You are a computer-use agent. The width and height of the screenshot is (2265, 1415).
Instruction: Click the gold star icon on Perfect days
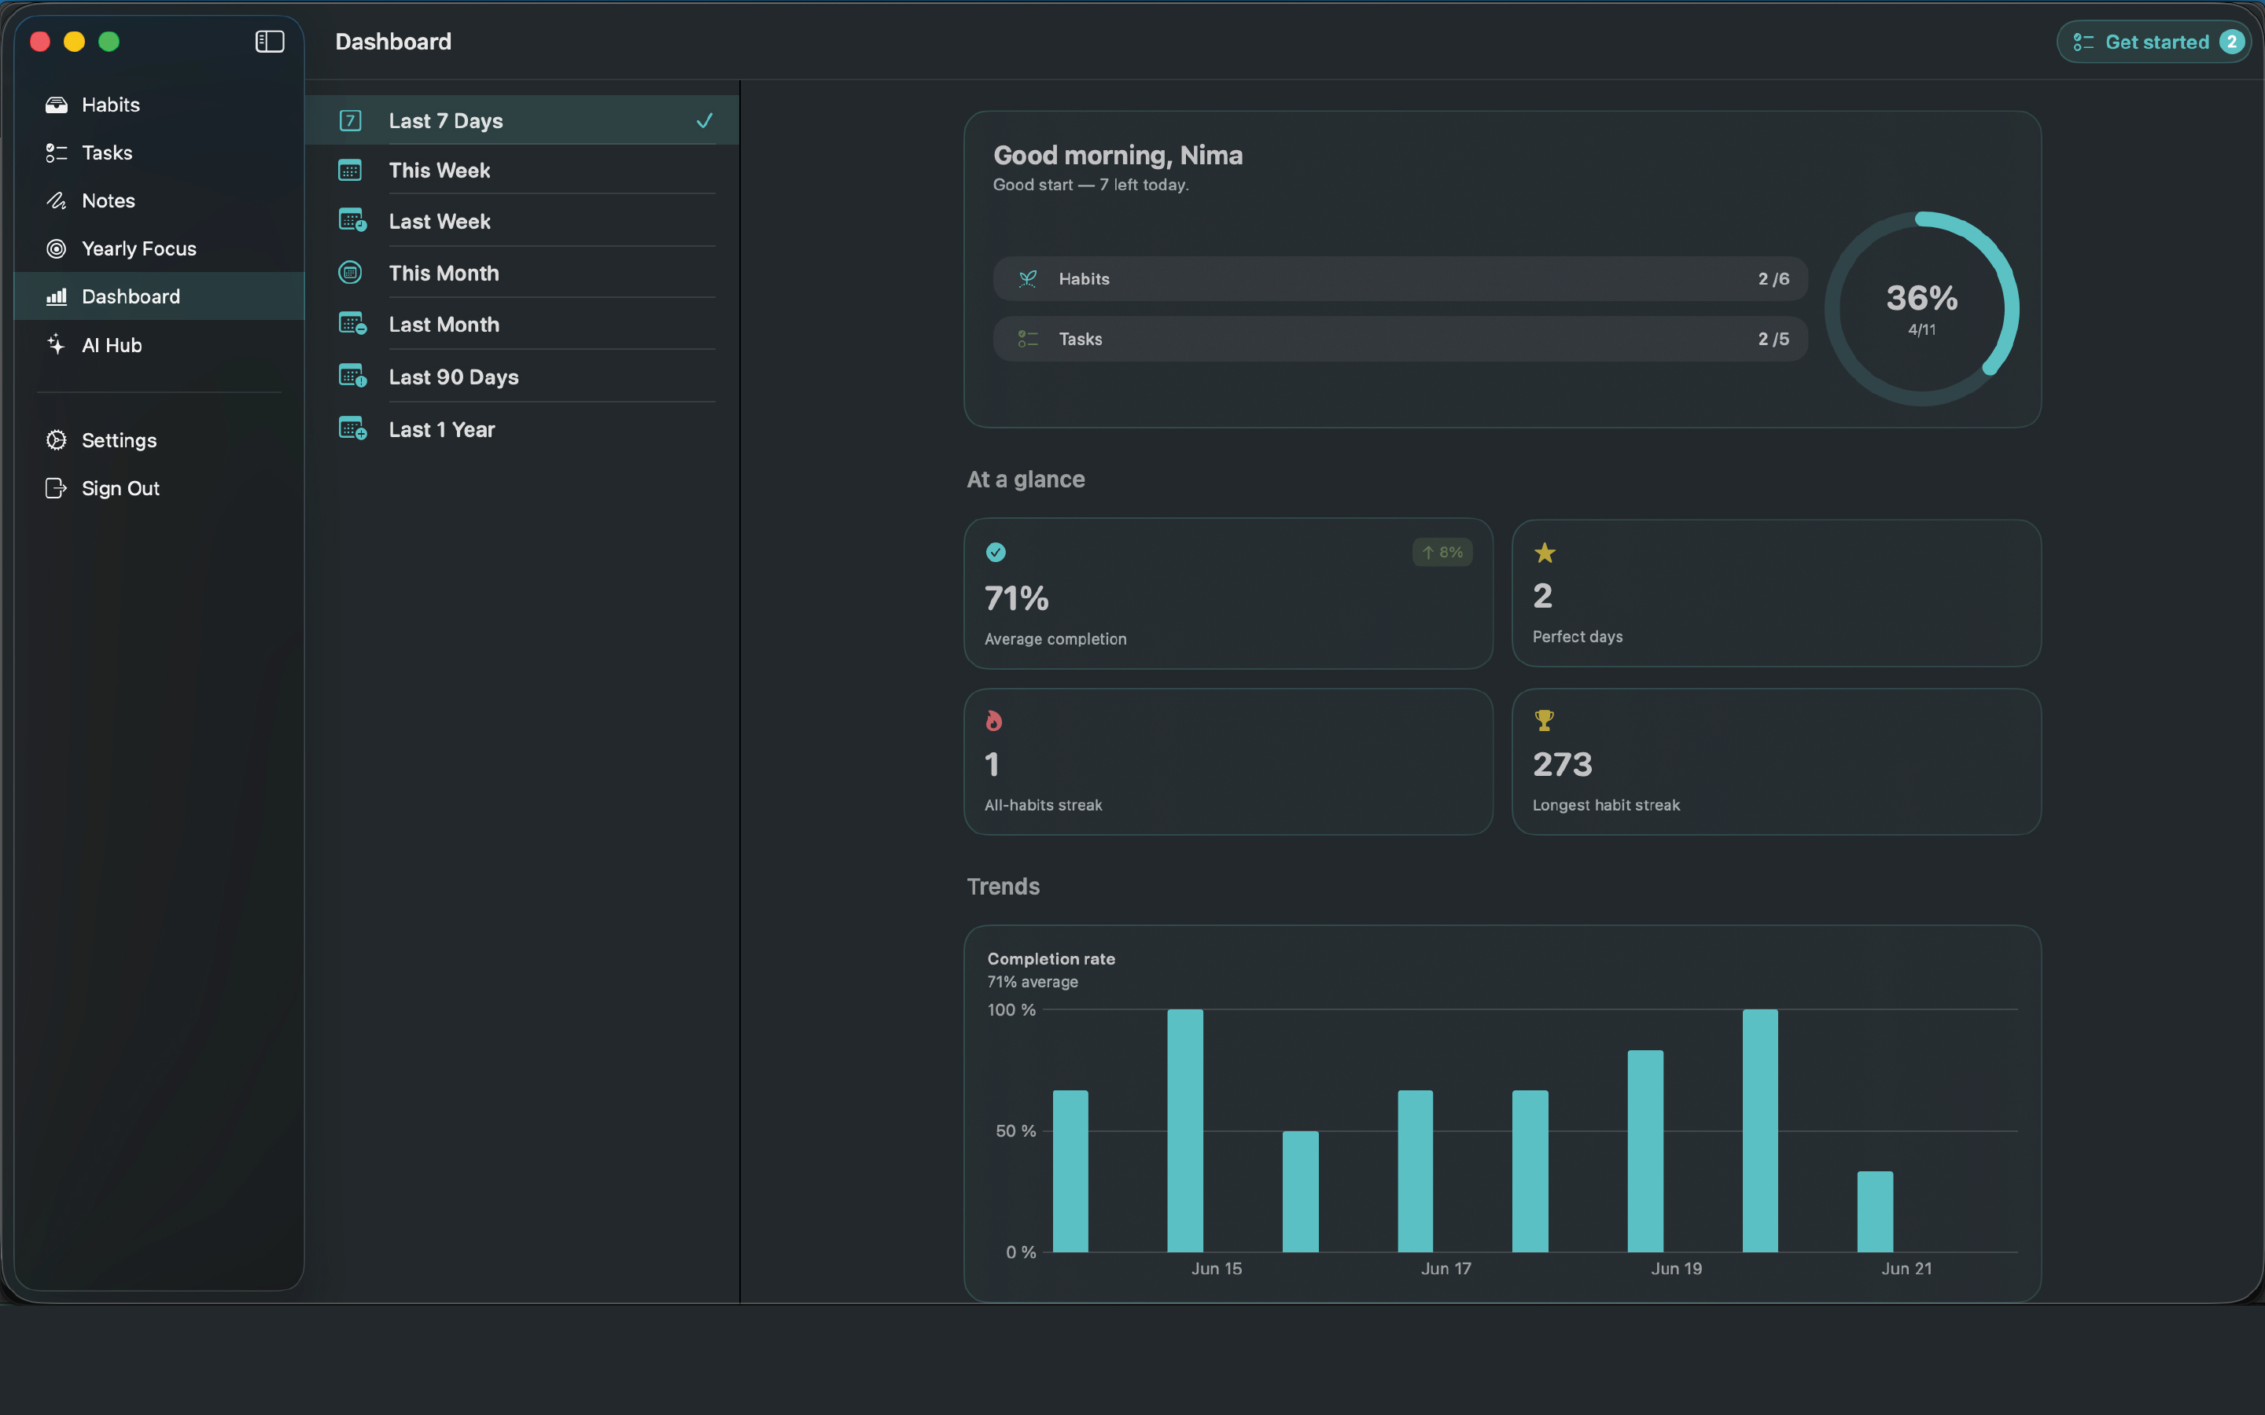(x=1545, y=553)
